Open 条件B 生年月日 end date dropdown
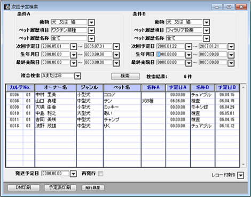Screen dimensions: 251x197 [x=231, y=55]
